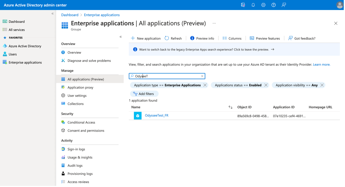Go to Dashboard breadcrumb link
Image resolution: width=345 pixels, height=187 pixels.
pos(70,15)
